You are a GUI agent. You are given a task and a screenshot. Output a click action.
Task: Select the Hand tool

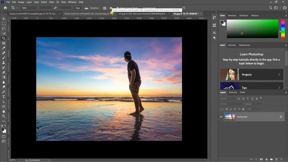[4, 111]
